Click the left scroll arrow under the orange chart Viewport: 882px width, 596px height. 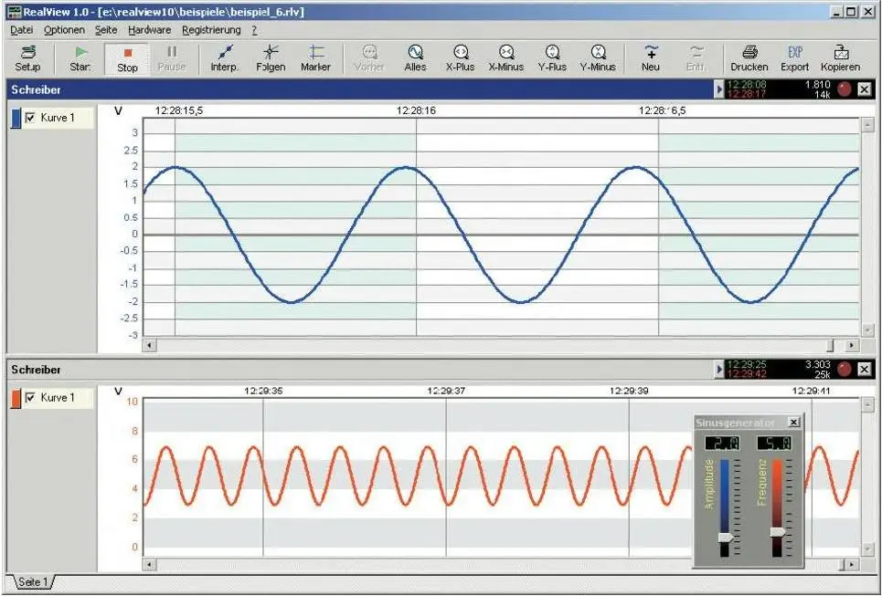(x=149, y=563)
